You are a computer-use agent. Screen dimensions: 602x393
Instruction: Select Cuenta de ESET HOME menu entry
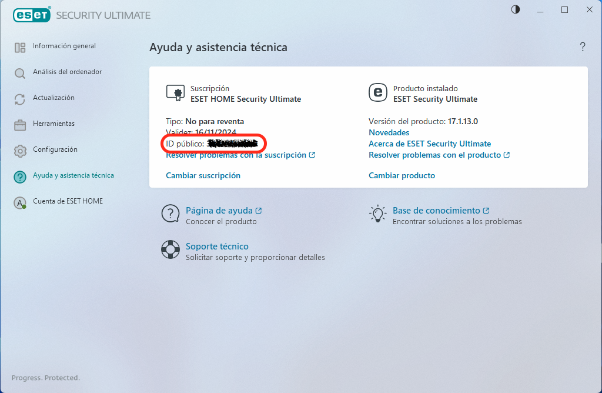(x=68, y=201)
